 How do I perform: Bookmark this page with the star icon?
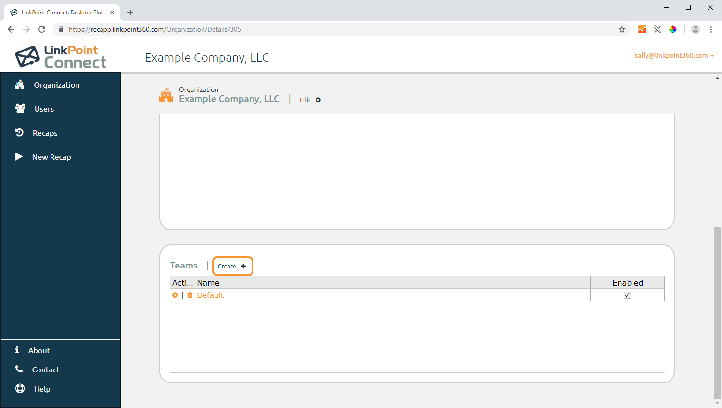pyautogui.click(x=622, y=29)
